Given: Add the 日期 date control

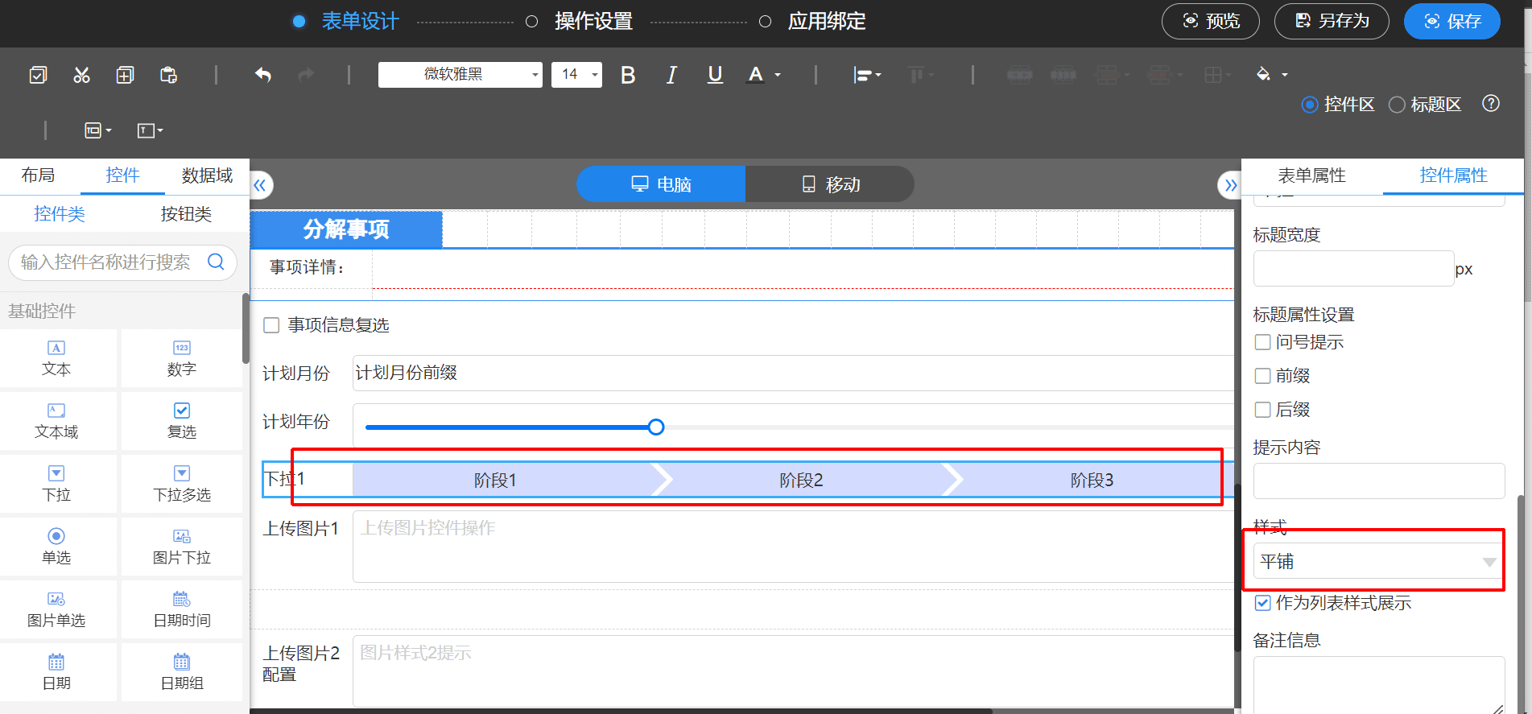Looking at the screenshot, I should tap(56, 672).
